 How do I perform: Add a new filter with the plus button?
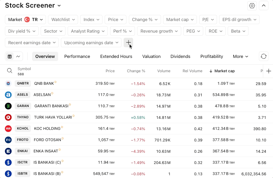point(128,43)
